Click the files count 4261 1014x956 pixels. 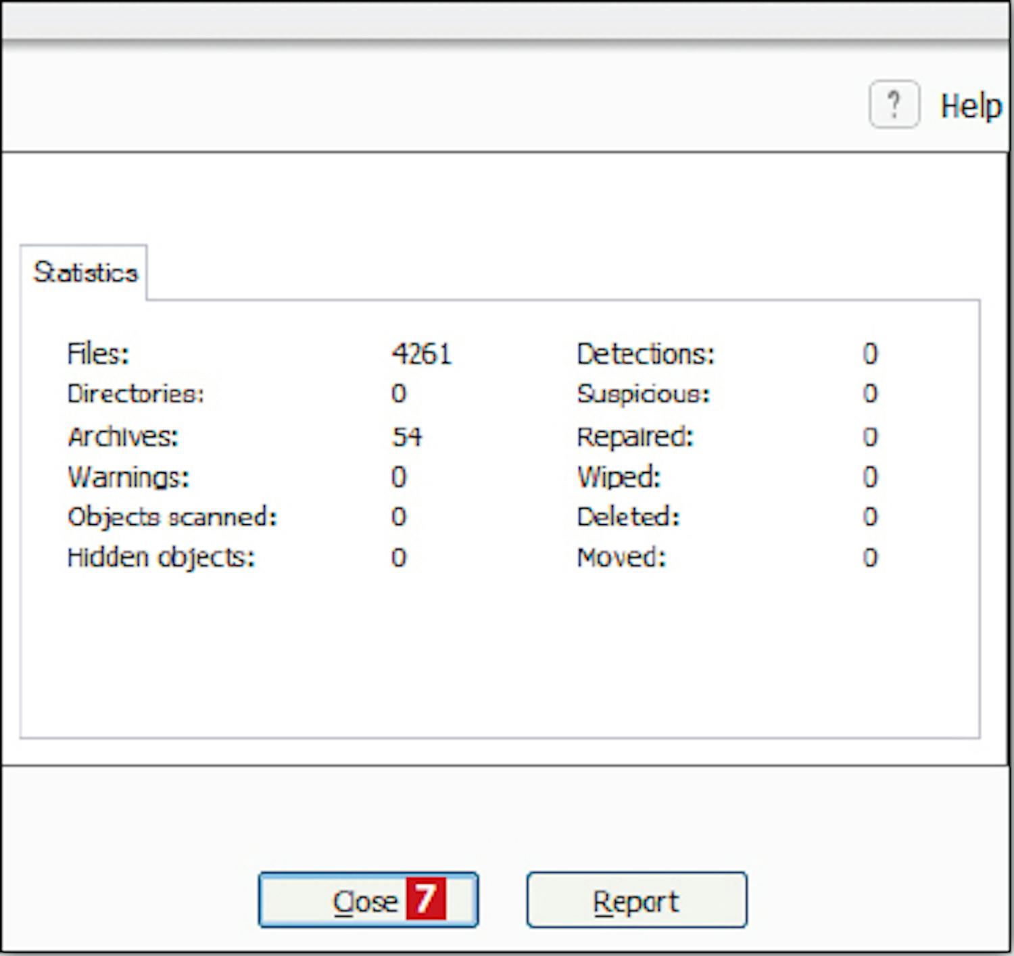(421, 353)
